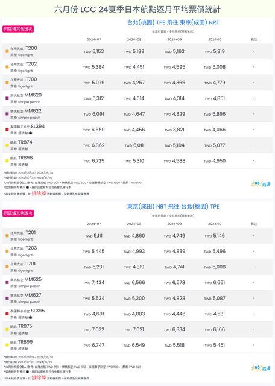Click the luggage icon under SL395
Viewport: 275px width, 386px height.
31,317
